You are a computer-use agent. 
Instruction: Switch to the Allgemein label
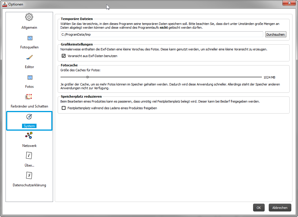[x=29, y=28]
